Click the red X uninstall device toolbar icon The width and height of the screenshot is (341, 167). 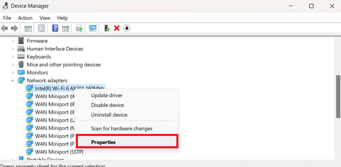[x=117, y=28]
